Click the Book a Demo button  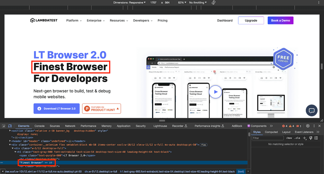(x=280, y=20)
